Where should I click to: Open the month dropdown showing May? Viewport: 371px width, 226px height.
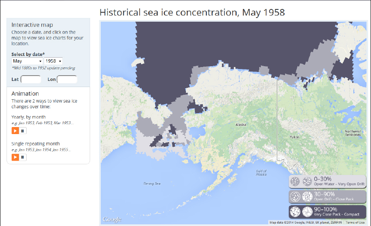[x=27, y=61]
